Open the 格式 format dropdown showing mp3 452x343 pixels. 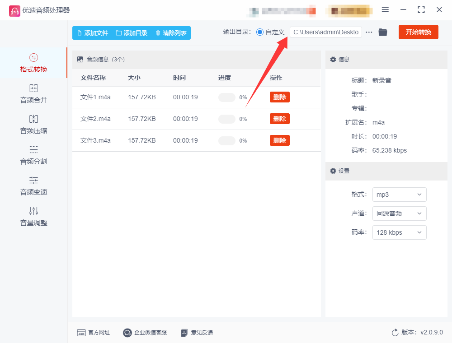coord(399,195)
